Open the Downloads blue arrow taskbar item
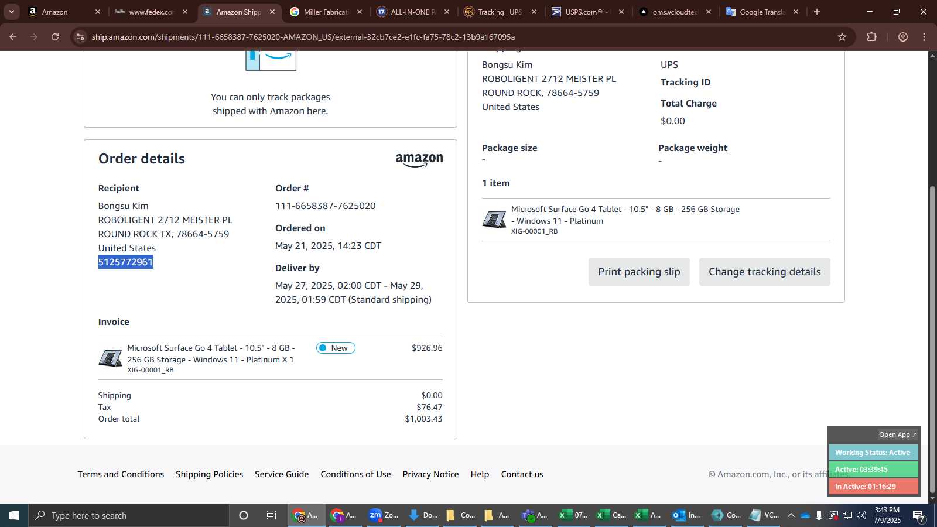 tap(422, 515)
